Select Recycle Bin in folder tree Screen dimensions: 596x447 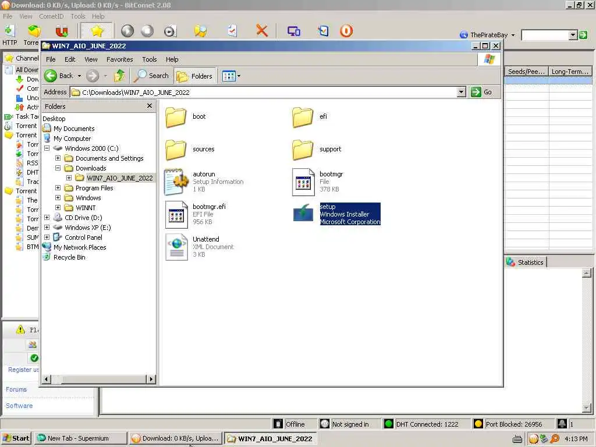(x=69, y=257)
